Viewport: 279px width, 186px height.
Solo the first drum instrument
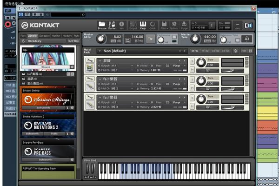[192, 61]
